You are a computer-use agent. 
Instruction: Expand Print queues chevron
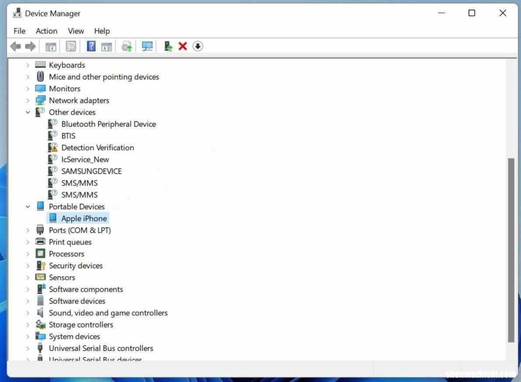tap(28, 242)
